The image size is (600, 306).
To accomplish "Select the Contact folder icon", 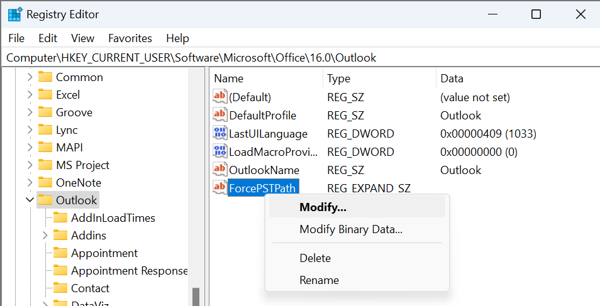I will click(x=60, y=288).
